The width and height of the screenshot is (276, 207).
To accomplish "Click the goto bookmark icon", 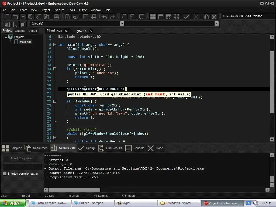I will pyautogui.click(x=23, y=24).
